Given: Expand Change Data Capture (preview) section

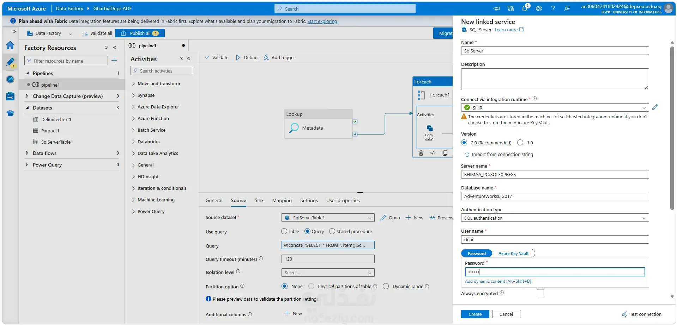Looking at the screenshot, I should (x=27, y=96).
